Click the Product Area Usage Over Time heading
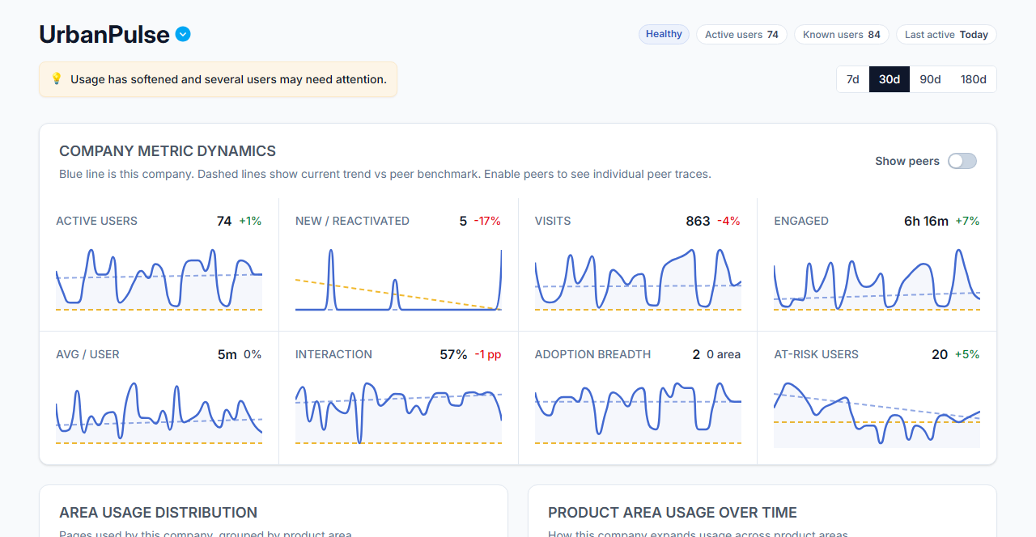This screenshot has height=537, width=1036. 673,513
